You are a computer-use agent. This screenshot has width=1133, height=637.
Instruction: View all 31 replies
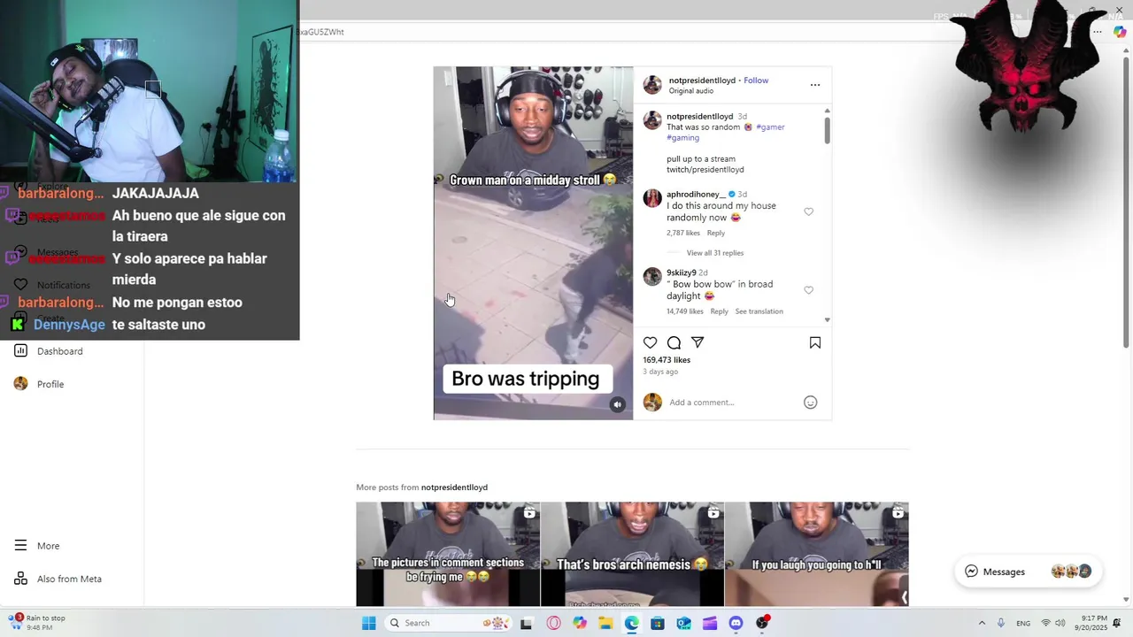point(715,253)
